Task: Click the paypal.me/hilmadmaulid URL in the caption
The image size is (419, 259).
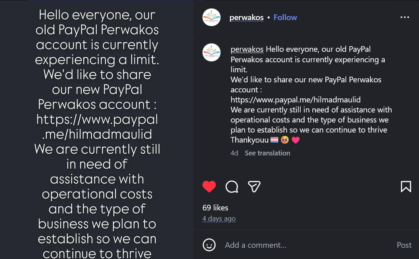Action: click(295, 100)
